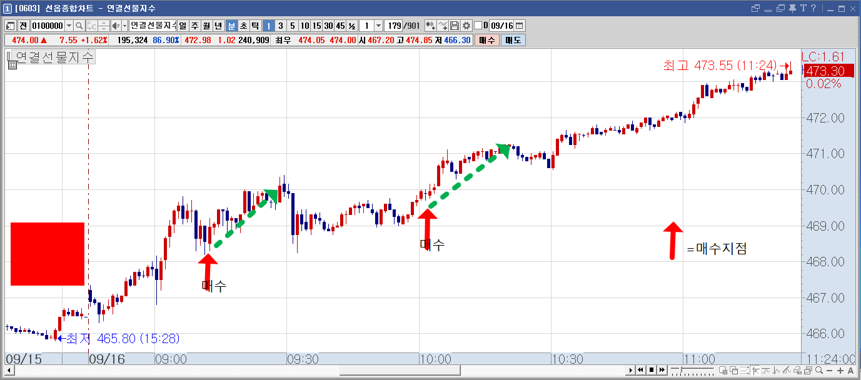861x380 pixels.
Task: Zoom in with the plus icon at bottom
Action: (840, 370)
